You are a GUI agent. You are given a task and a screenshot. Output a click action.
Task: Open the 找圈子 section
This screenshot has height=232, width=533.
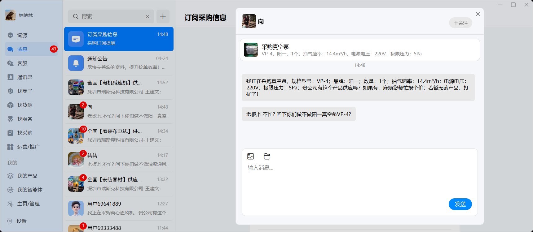[31, 91]
